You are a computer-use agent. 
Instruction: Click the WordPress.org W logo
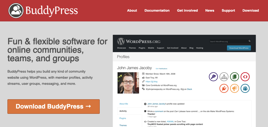pos(121,41)
